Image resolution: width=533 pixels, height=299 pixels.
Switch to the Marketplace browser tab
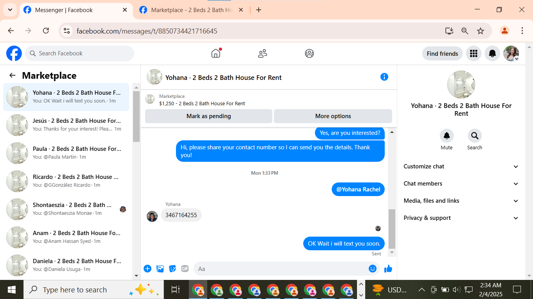pyautogui.click(x=191, y=10)
